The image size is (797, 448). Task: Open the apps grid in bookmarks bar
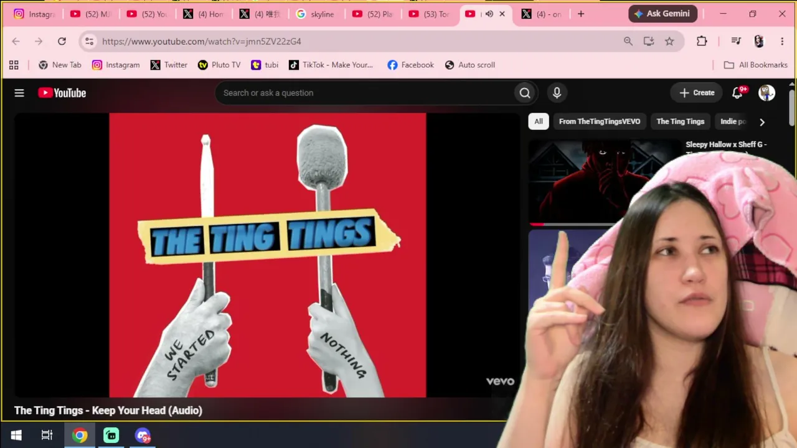[14, 65]
